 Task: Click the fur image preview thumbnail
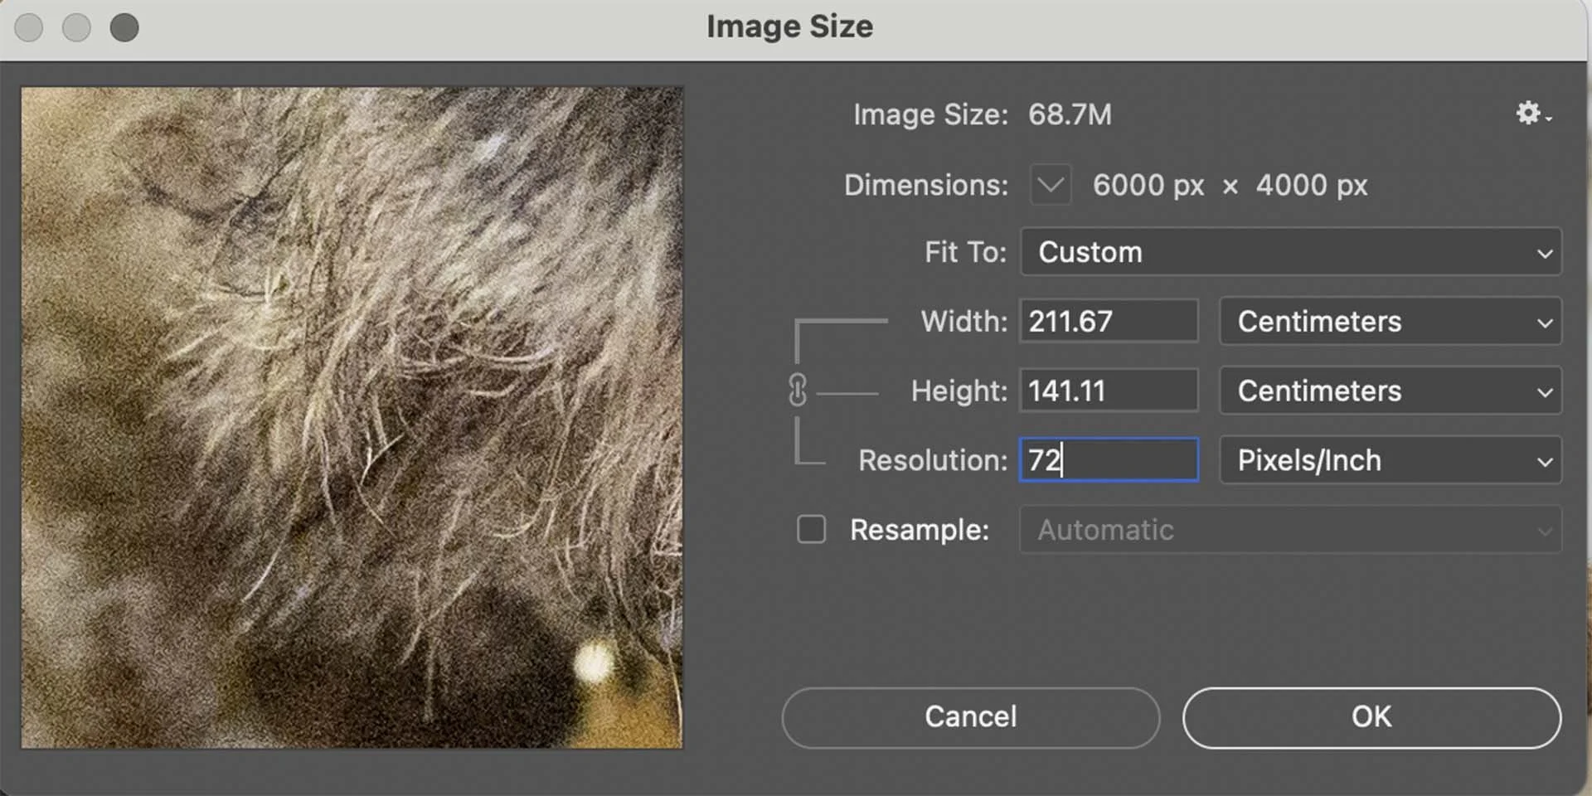[x=352, y=415]
